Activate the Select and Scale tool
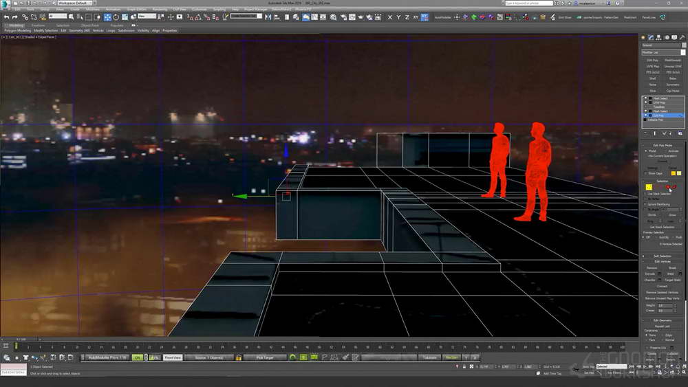 coord(125,17)
